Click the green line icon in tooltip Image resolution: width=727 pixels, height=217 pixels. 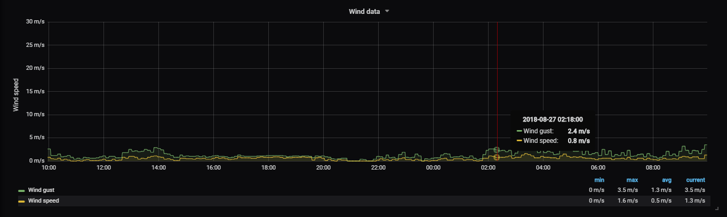tap(519, 131)
